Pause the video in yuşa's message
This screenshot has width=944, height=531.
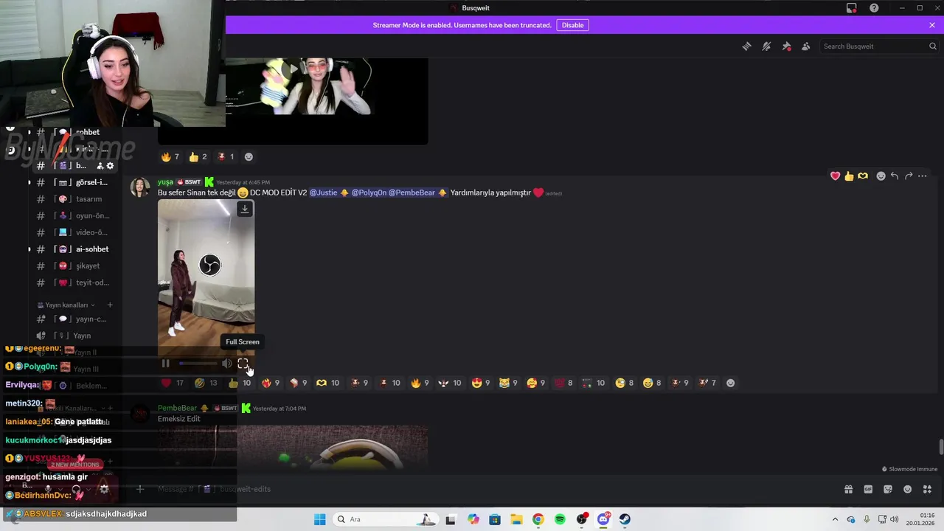(x=165, y=364)
